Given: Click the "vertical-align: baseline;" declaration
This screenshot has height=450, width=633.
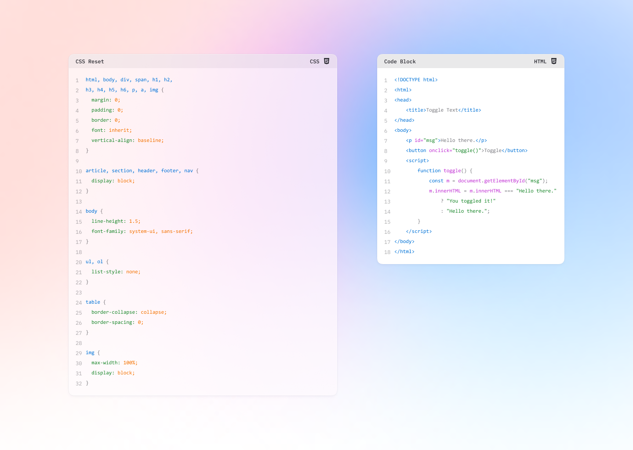Looking at the screenshot, I should pos(127,141).
